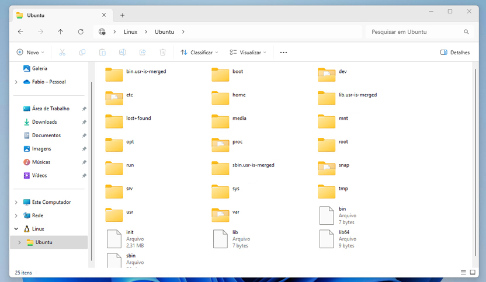
Task: Click the Delete trash icon
Action: click(162, 53)
